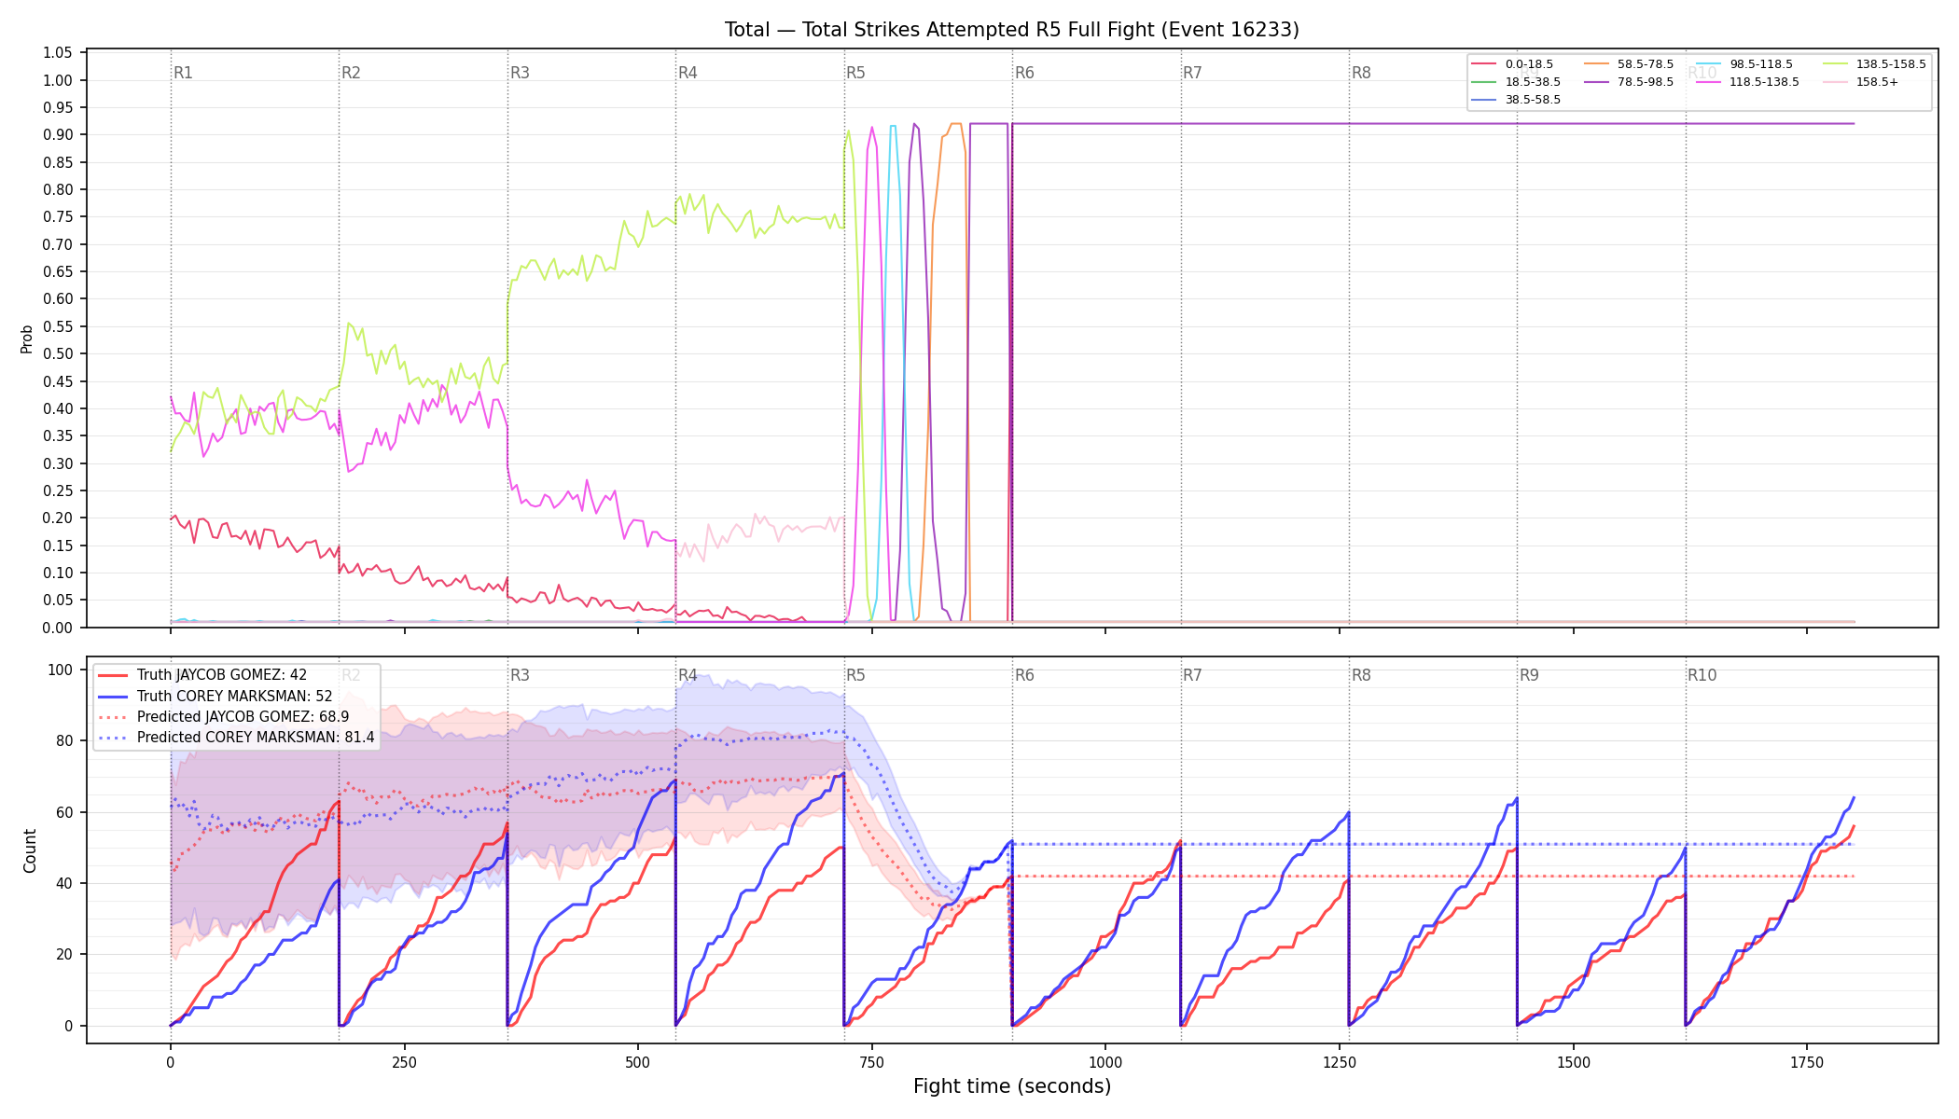Click the x-axis tick label '1750'

(x=1807, y=1062)
